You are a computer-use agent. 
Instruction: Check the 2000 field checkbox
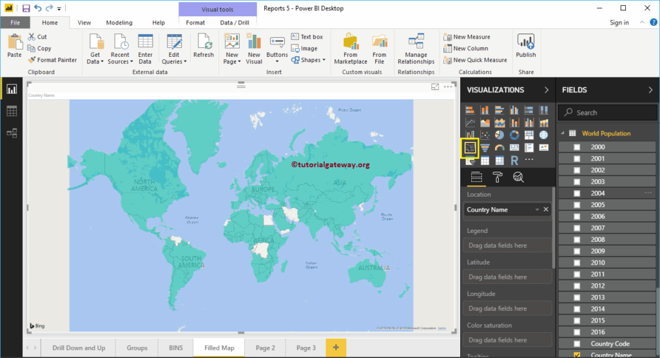[x=577, y=148]
